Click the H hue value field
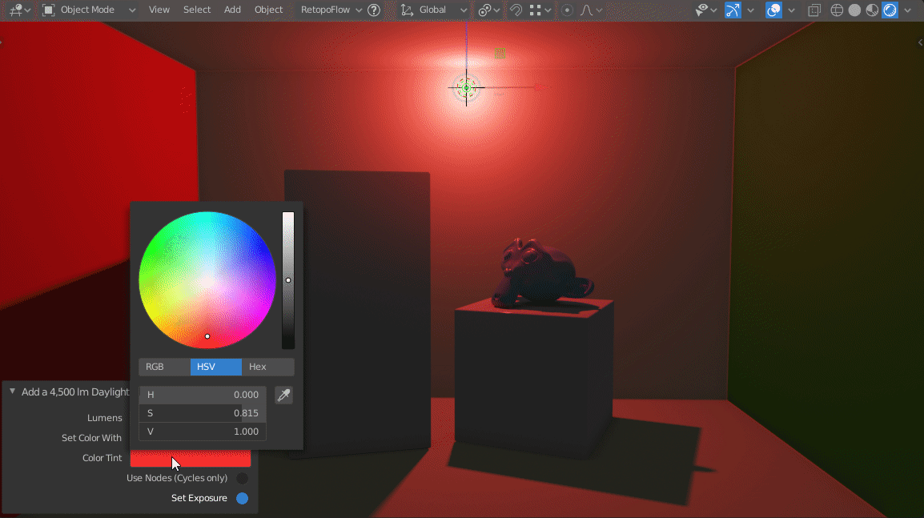924x518 pixels. point(203,395)
